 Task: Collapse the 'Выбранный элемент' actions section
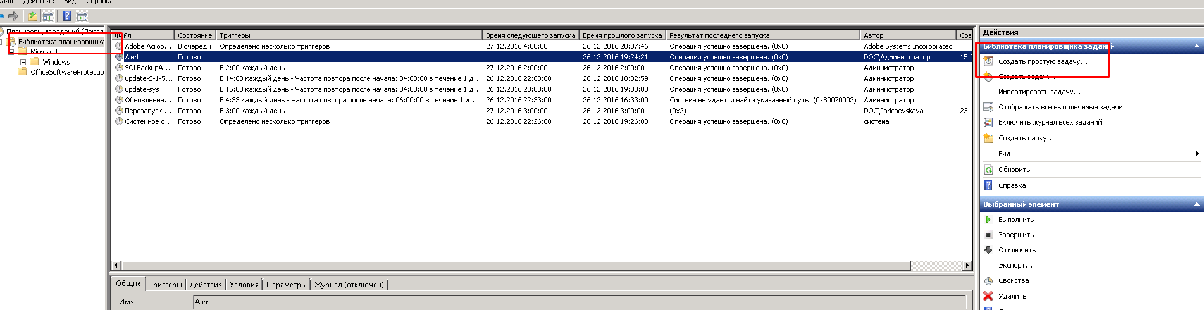(1196, 204)
